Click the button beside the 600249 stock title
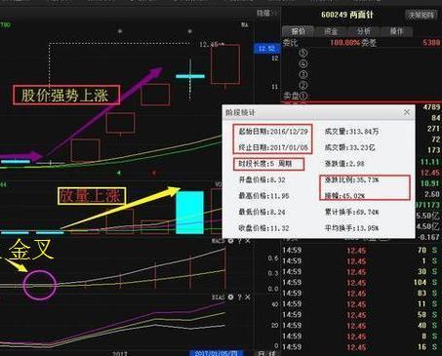This screenshot has height=356, width=442. pyautogui.click(x=422, y=15)
